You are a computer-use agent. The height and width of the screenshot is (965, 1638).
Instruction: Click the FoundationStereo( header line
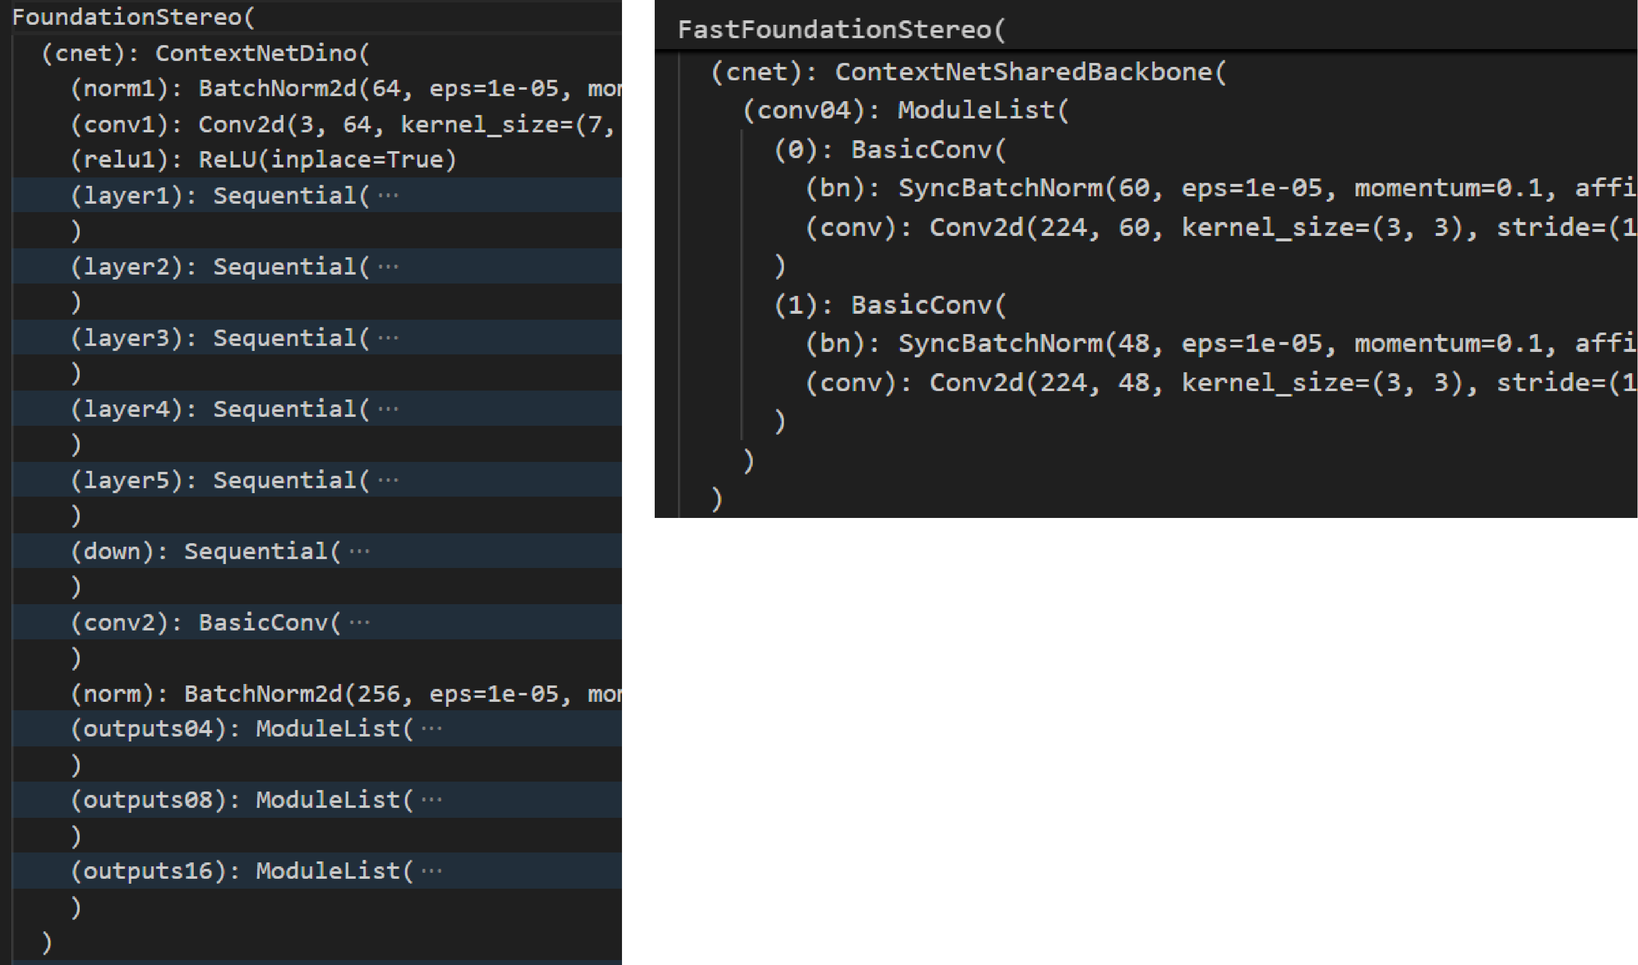[x=133, y=17]
